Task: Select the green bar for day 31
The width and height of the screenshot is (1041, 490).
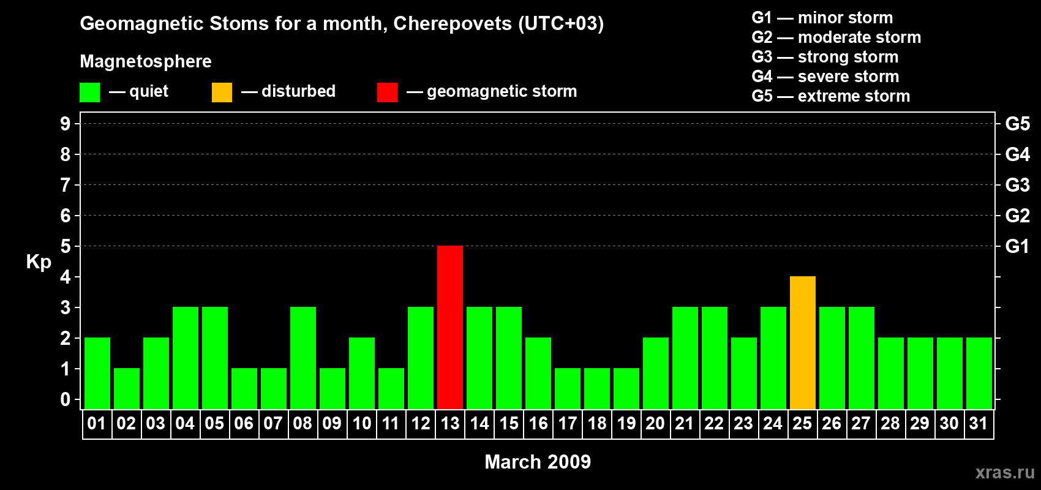Action: (979, 373)
